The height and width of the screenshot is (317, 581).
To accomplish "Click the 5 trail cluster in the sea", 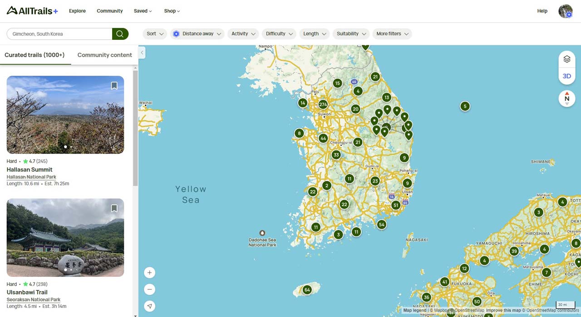I will tap(465, 106).
